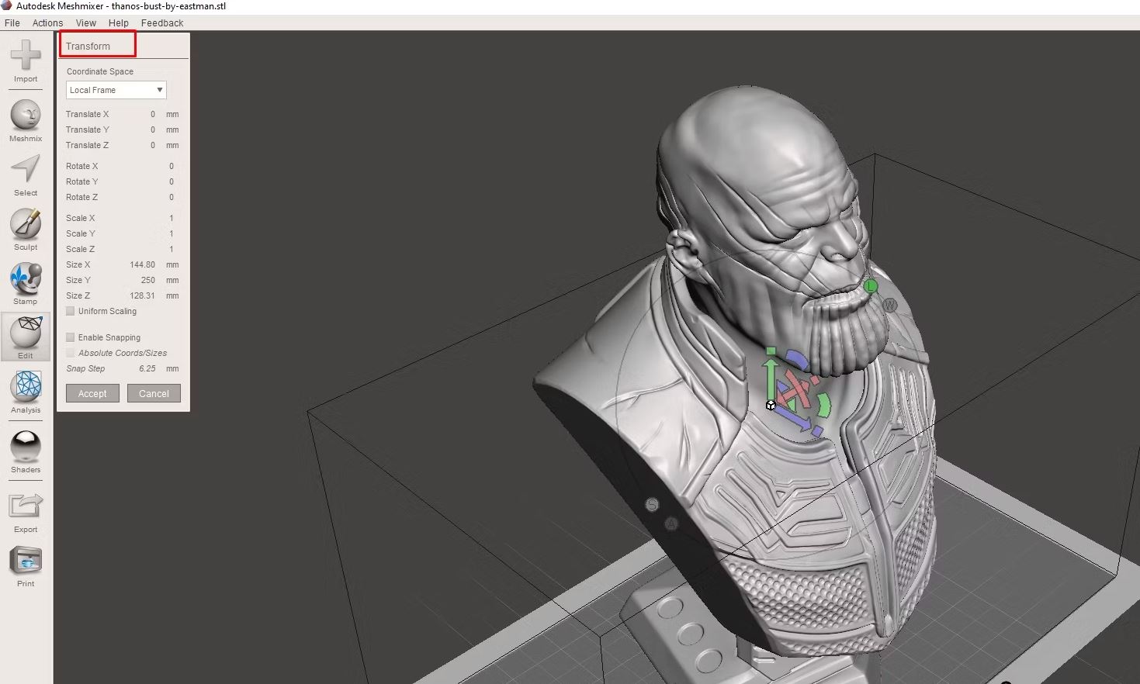Enable the Snapping checkbox

click(x=71, y=337)
